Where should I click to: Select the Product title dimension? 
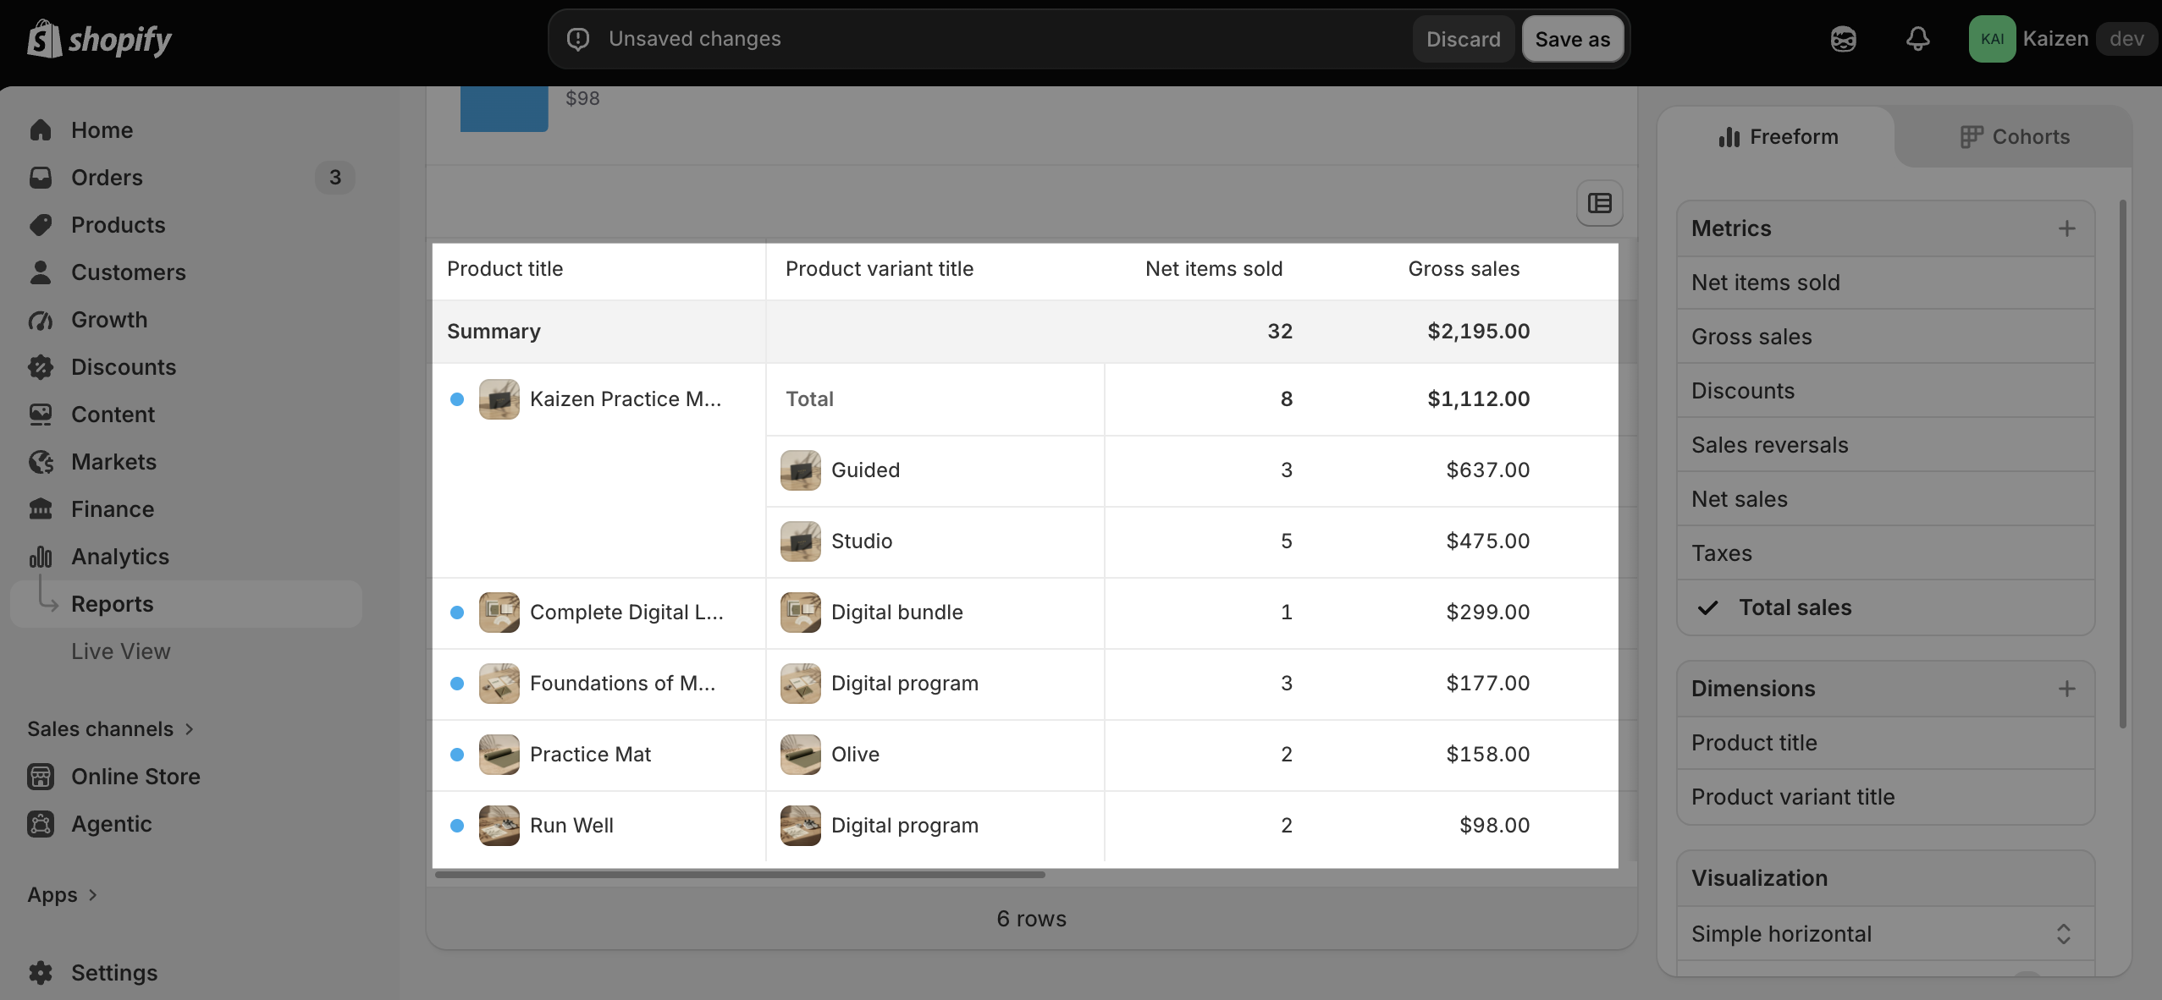coord(1886,743)
